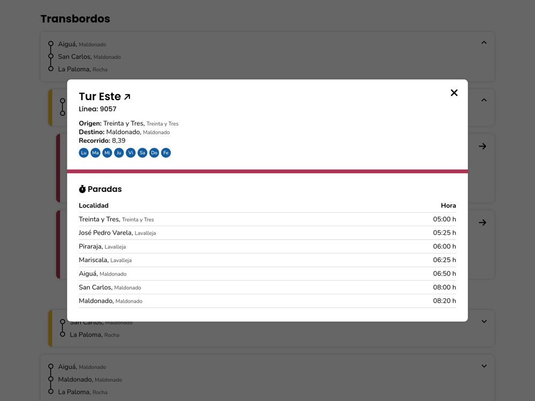535x401 pixels.
Task: Open the second trip's right arrow
Action: [483, 222]
